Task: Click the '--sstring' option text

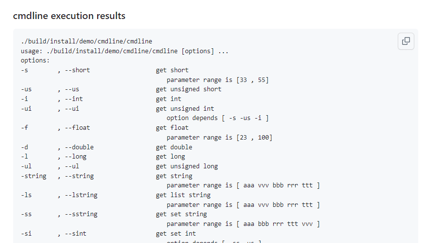Action: (81, 214)
